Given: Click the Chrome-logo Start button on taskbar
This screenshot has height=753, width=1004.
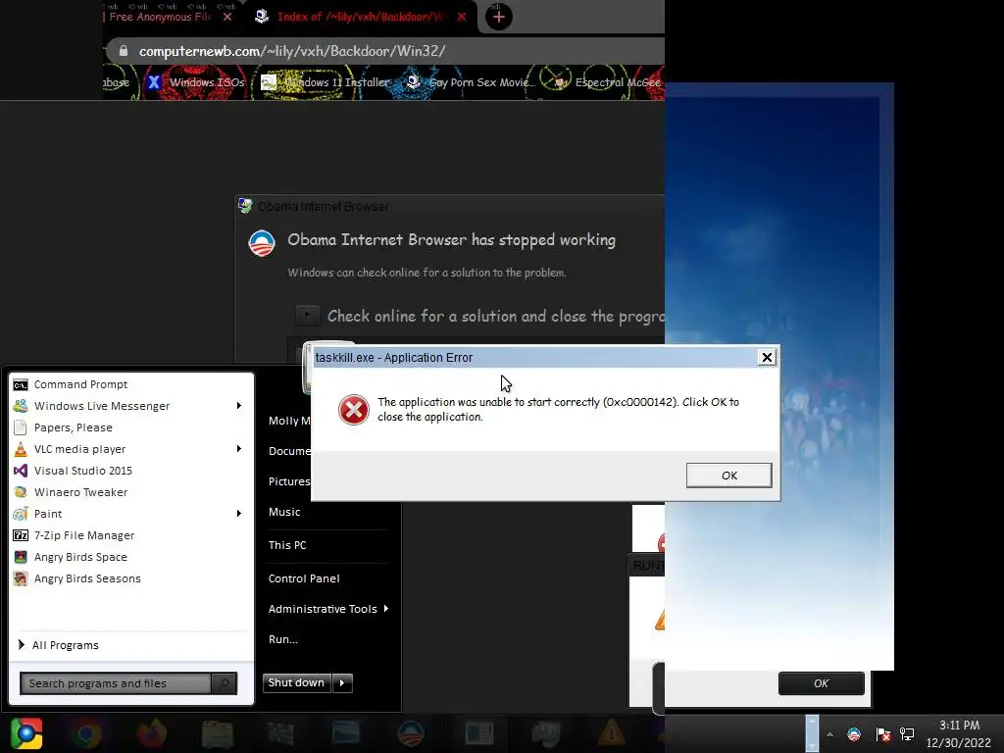Looking at the screenshot, I should pyautogui.click(x=26, y=733).
